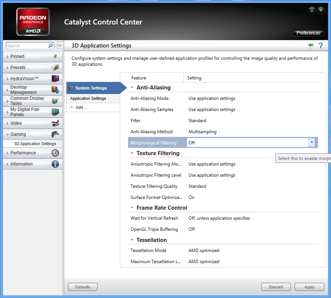This screenshot has width=331, height=298.
Task: Click the Common Display Tasks icon
Action: (x=55, y=101)
